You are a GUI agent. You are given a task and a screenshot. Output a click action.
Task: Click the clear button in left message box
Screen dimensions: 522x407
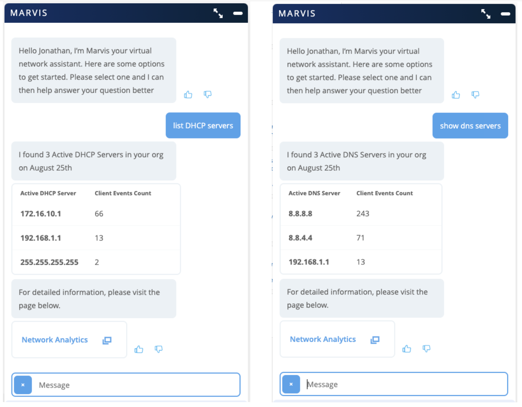pyautogui.click(x=23, y=385)
